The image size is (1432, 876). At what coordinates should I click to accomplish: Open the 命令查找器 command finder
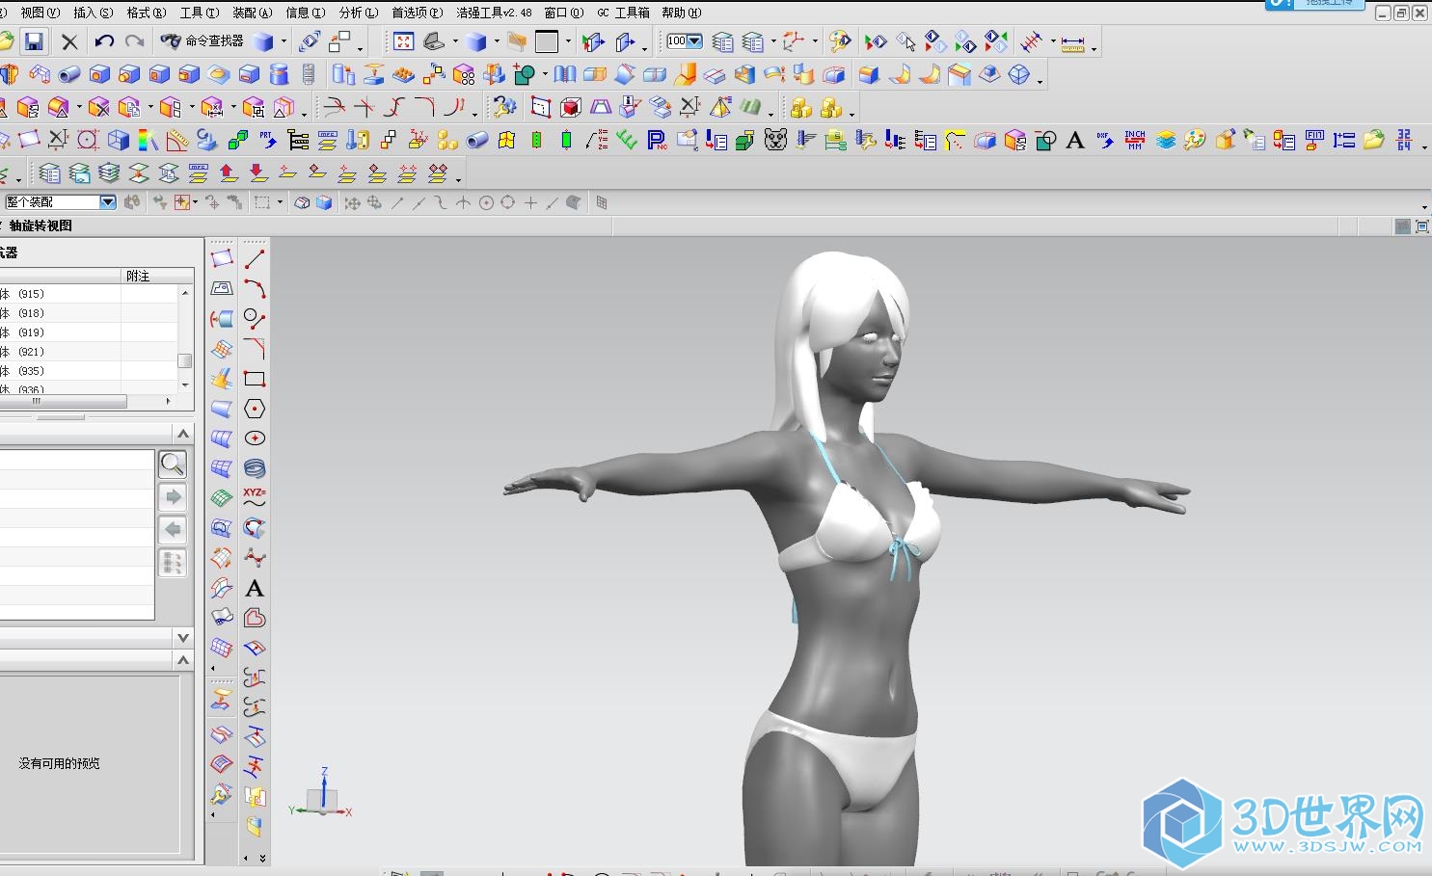[x=203, y=40]
